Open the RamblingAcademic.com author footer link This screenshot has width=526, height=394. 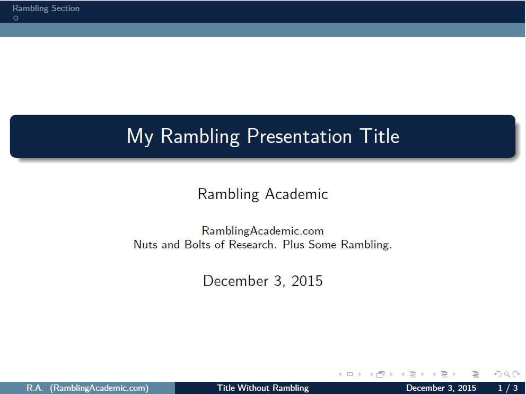point(87,388)
